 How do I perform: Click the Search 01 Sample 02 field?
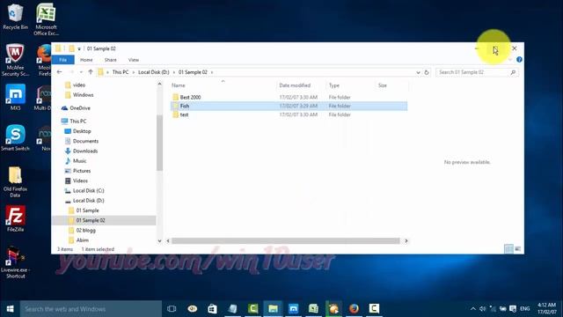tap(477, 72)
